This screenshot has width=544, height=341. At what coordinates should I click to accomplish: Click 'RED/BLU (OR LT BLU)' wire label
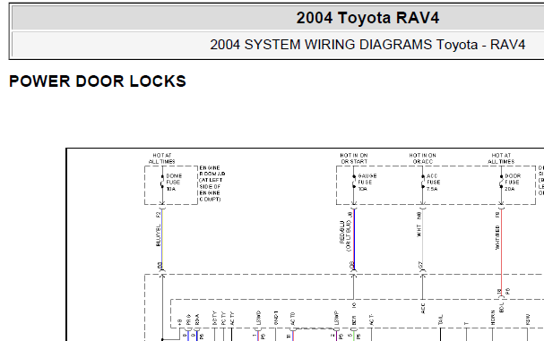346,235
